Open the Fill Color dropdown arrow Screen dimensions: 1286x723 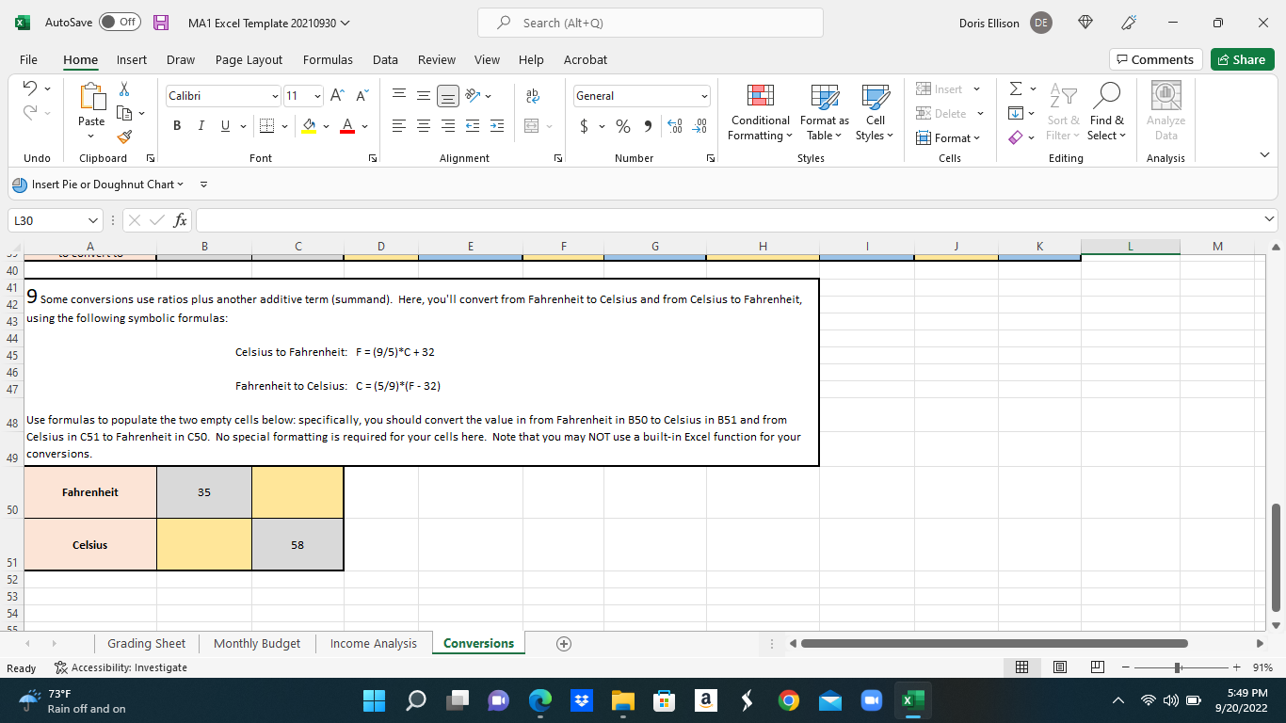(324, 125)
